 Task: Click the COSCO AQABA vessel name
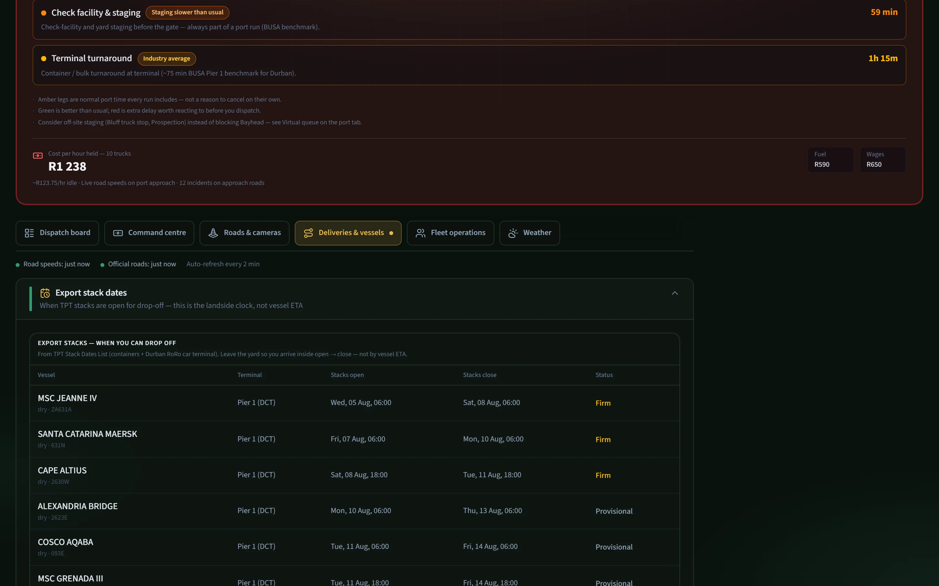coord(66,542)
